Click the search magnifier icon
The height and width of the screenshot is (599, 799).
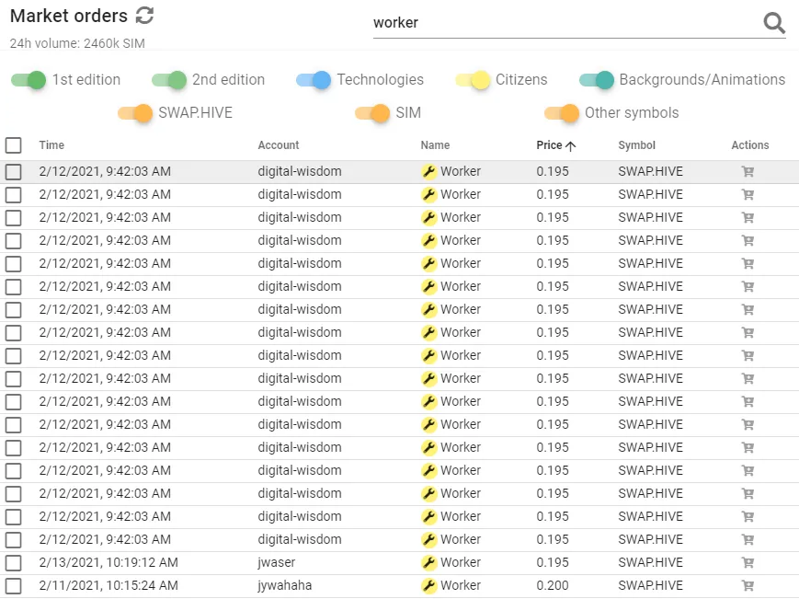point(774,23)
